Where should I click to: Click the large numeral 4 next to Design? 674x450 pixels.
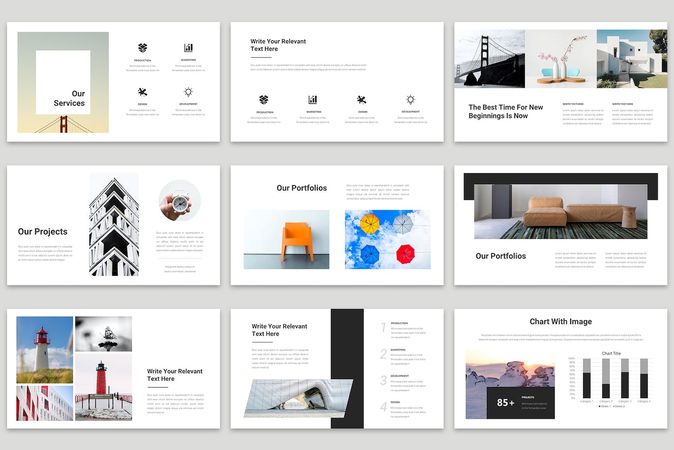(384, 407)
